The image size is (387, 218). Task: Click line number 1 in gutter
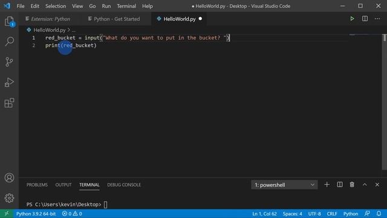[34, 38]
